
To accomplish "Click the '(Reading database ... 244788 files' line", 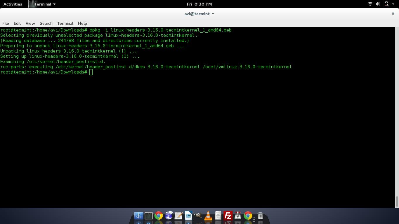I will click(x=95, y=41).
